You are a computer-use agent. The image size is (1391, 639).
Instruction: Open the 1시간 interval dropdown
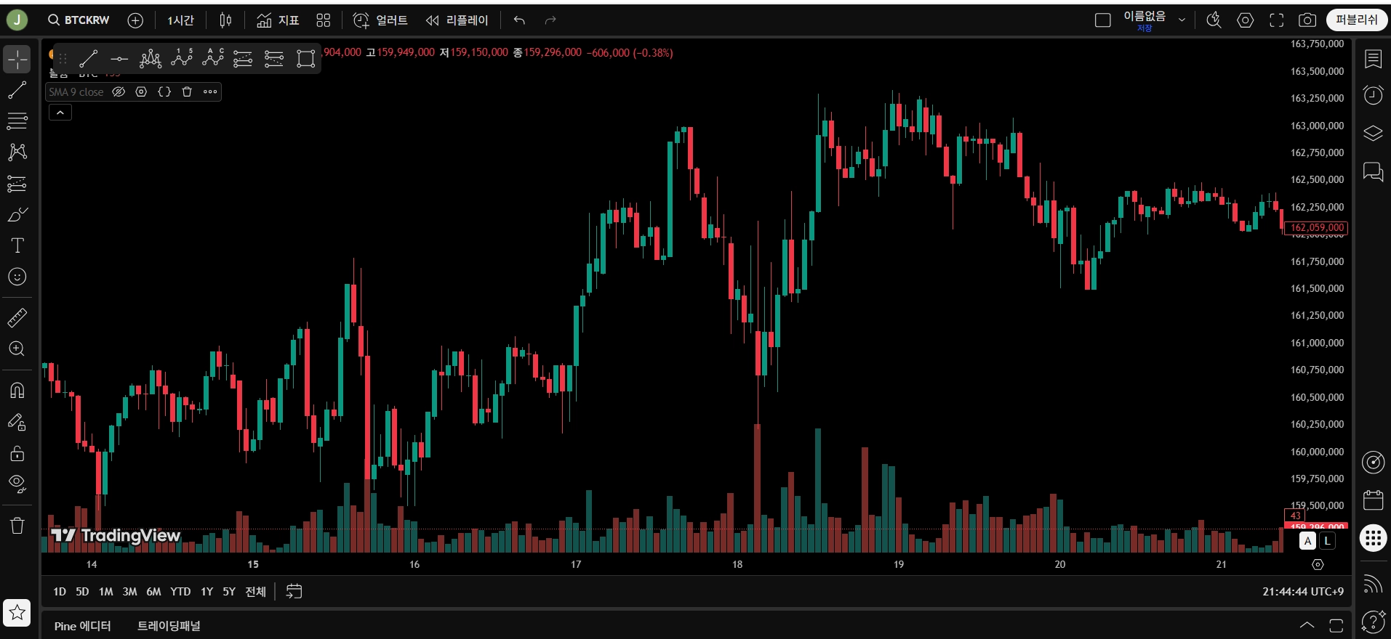pos(180,20)
